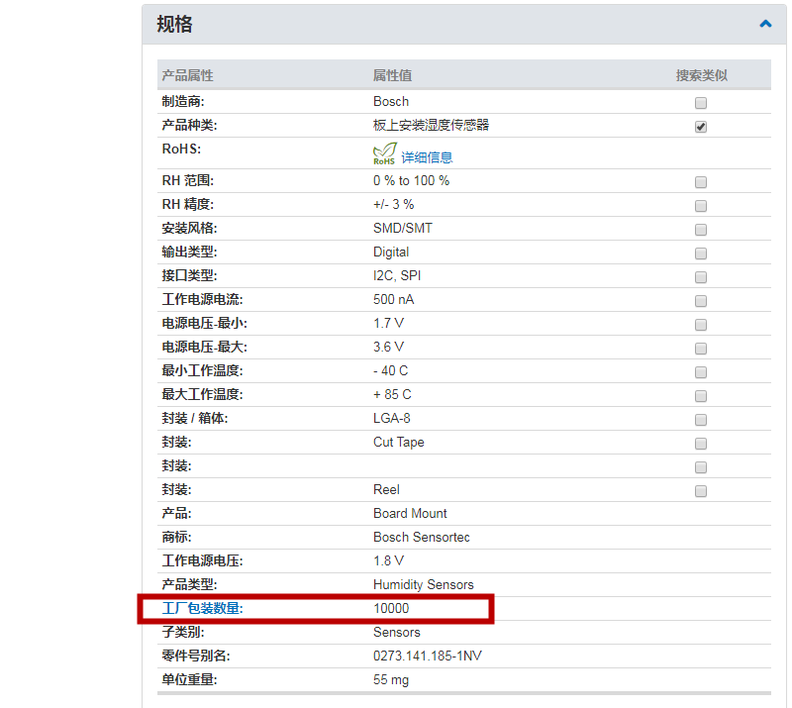The image size is (792, 708).
Task: Check the 制造商 Bosch checkbox
Action: 701,103
